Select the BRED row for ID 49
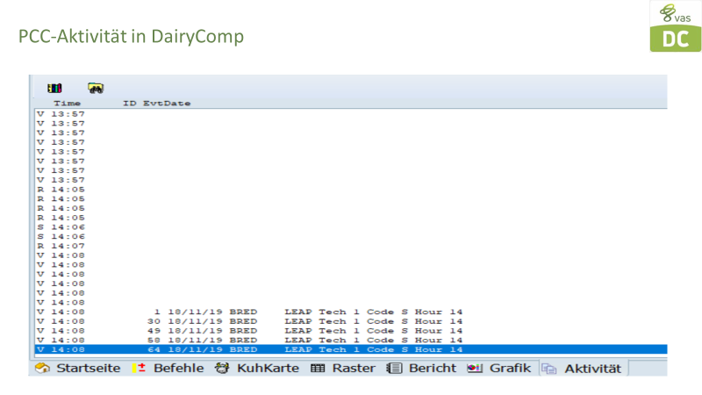Image resolution: width=702 pixels, height=395 pixels. click(263, 331)
